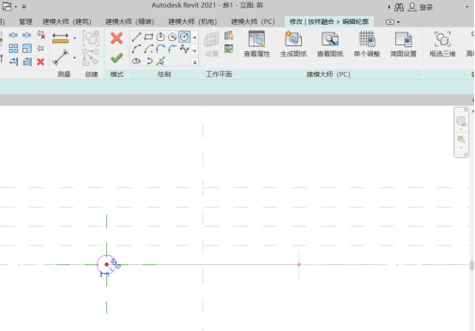Screen dimensions: 475x331
Task: Open the Work Plane Viewer
Action: coord(229,49)
